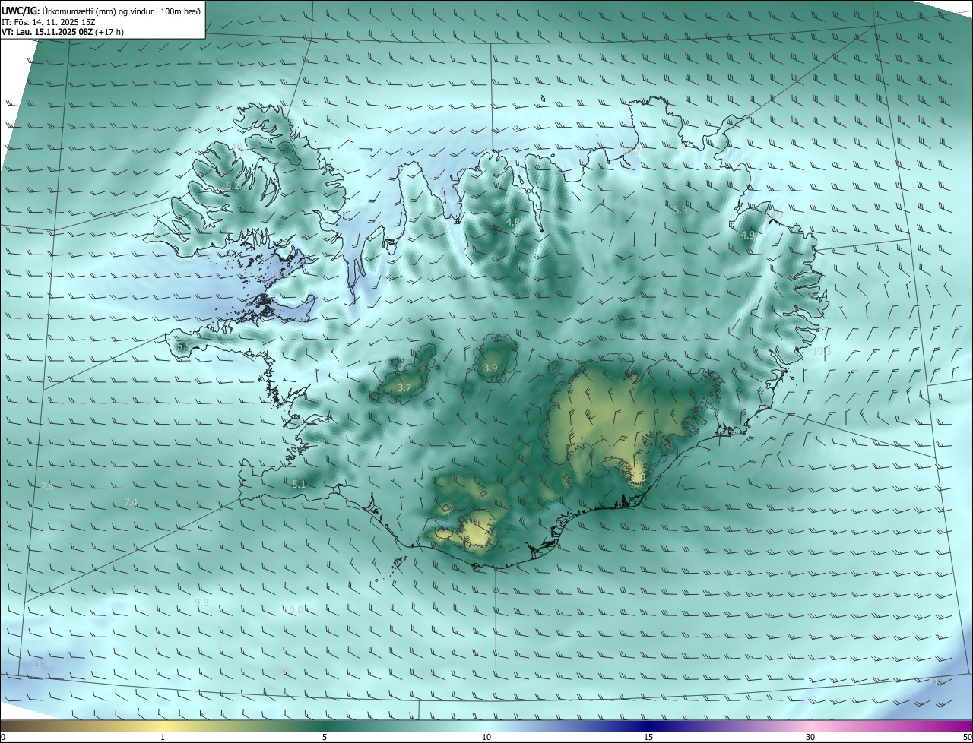Click the 4.9 value on the map

[747, 236]
